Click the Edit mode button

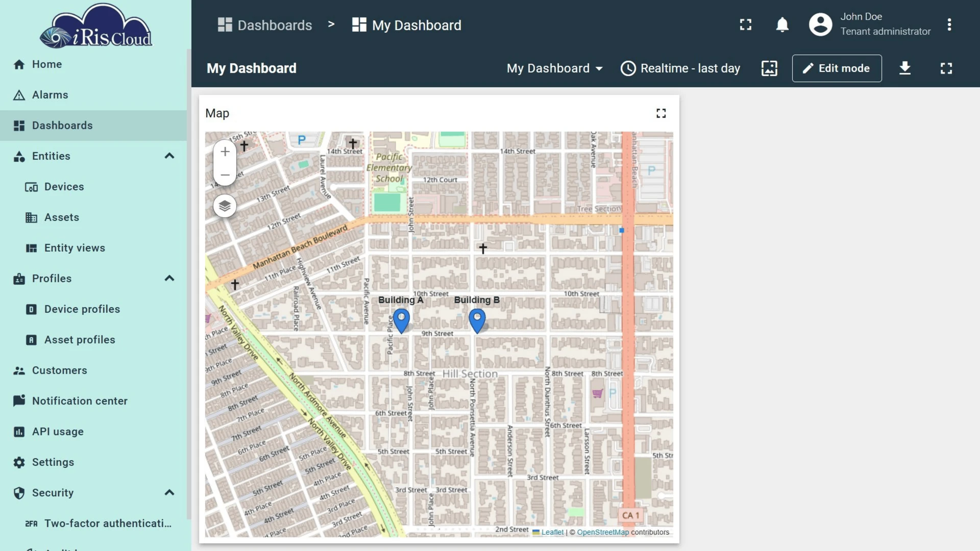pos(837,68)
